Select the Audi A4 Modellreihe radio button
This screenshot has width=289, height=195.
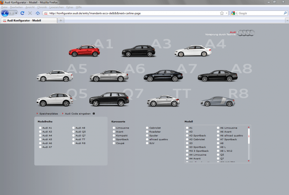pyautogui.click(x=40, y=135)
